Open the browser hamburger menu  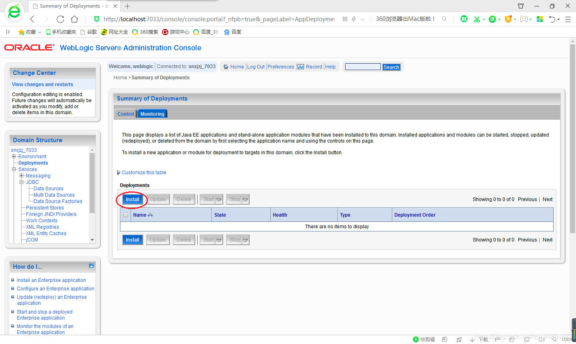[568, 19]
